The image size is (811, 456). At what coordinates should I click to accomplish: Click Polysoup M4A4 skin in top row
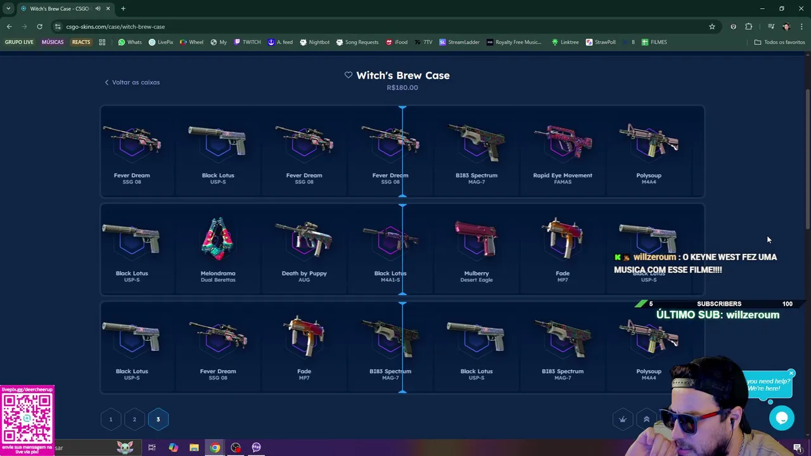pyautogui.click(x=649, y=152)
